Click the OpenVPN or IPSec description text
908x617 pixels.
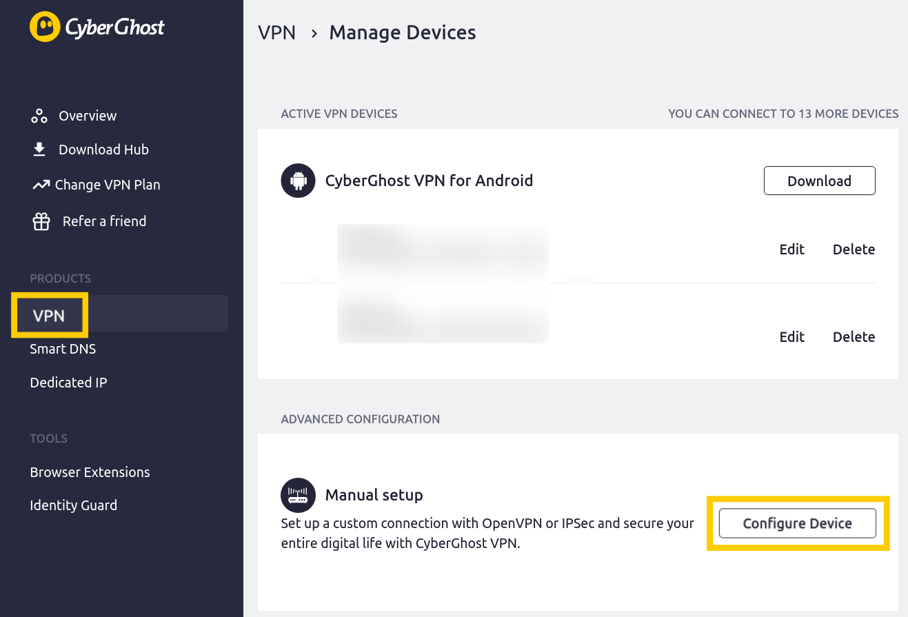point(487,533)
